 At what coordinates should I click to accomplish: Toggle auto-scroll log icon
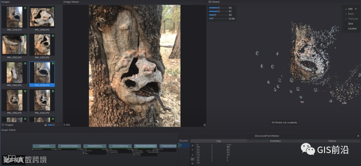pyautogui.click(x=193, y=159)
